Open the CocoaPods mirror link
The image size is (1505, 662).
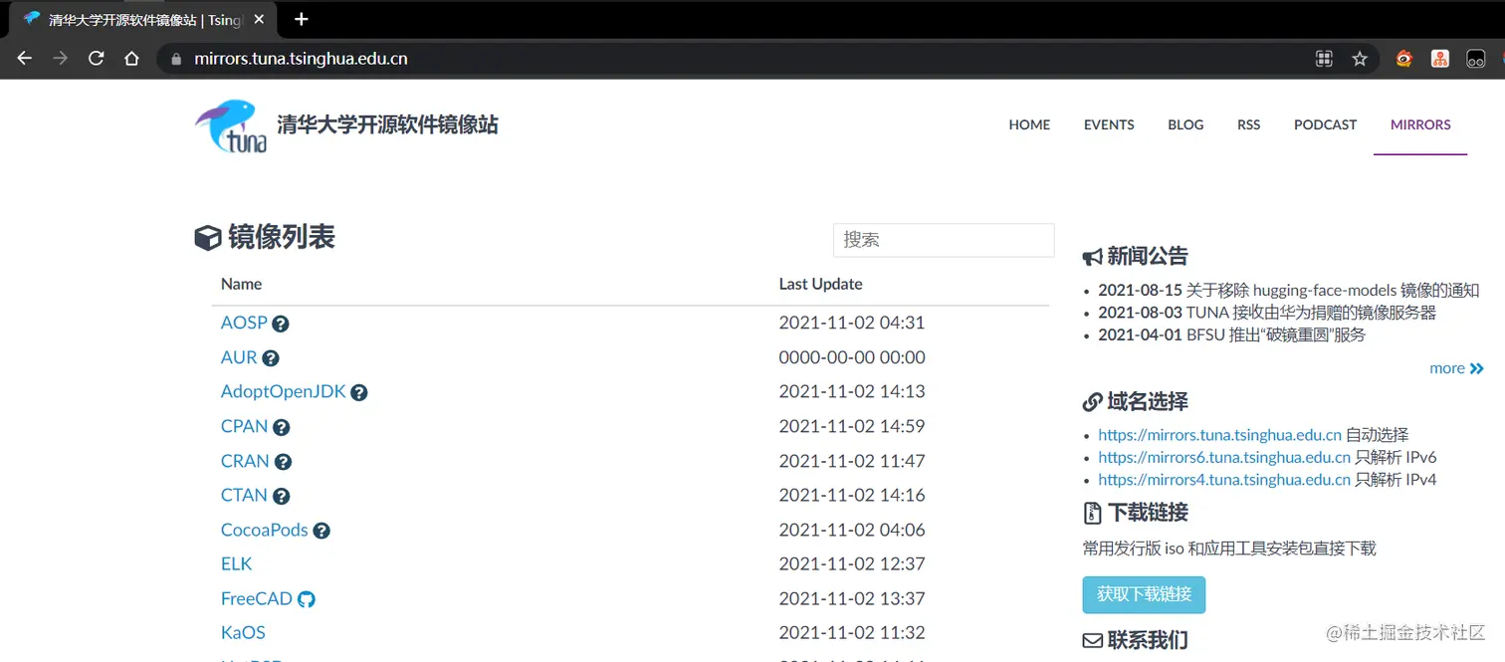coord(265,530)
